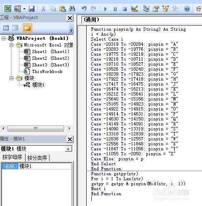This screenshot has width=202, height=206.
Task: Pause execution with Break icon
Action: tap(115, 9)
